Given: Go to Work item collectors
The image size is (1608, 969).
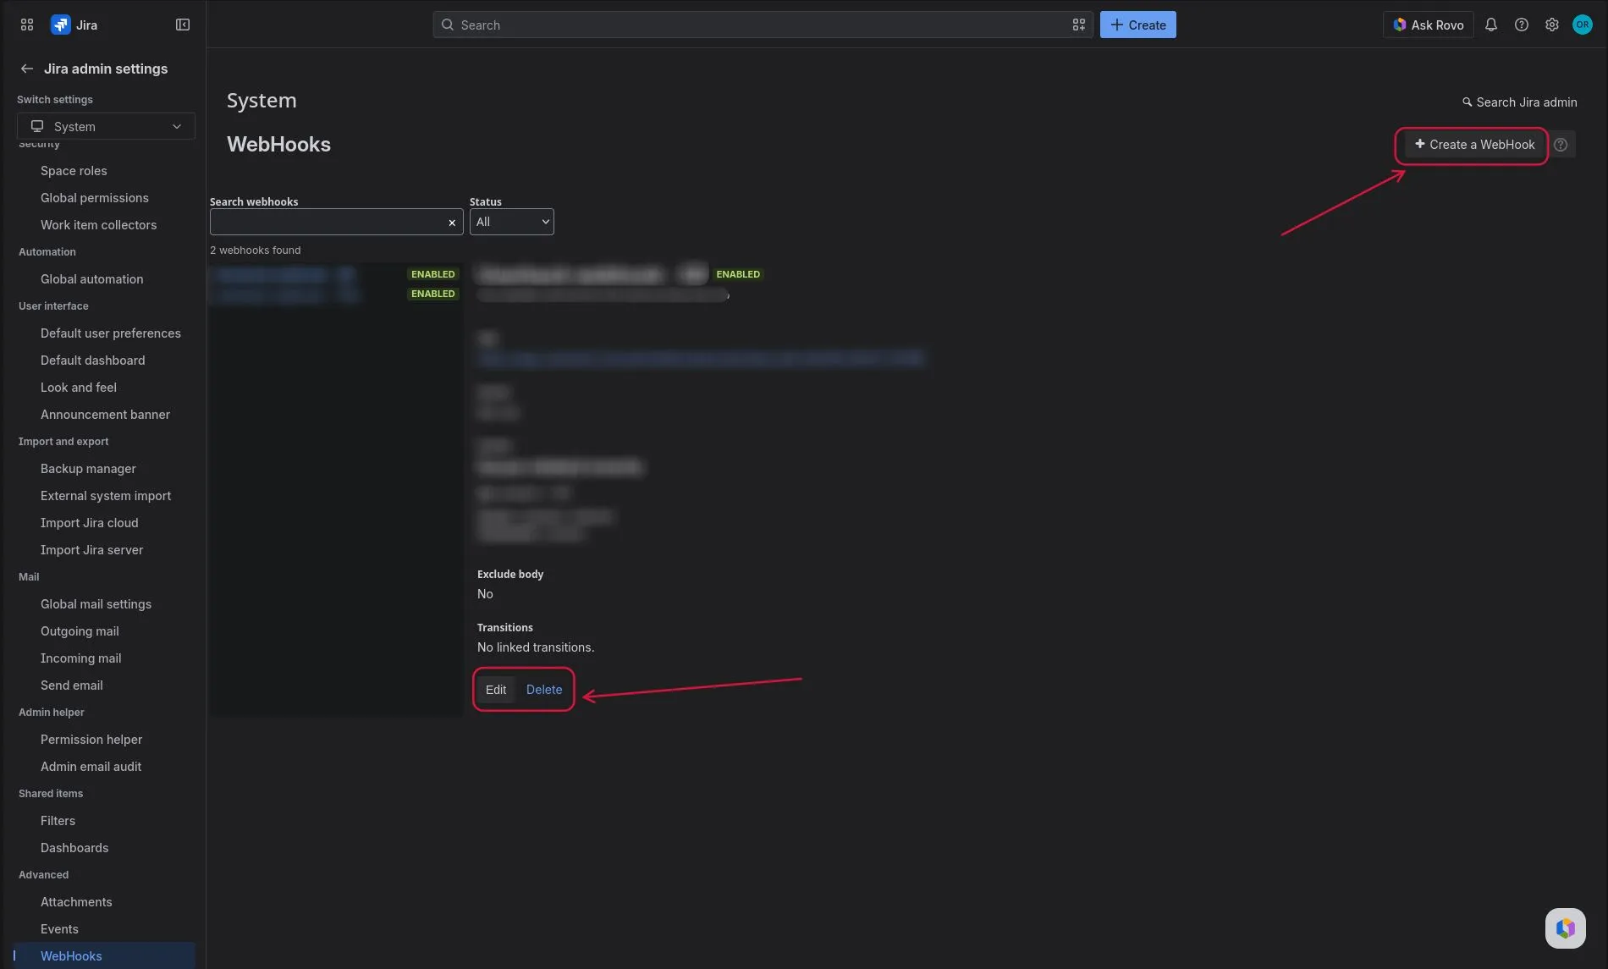Looking at the screenshot, I should tap(98, 224).
